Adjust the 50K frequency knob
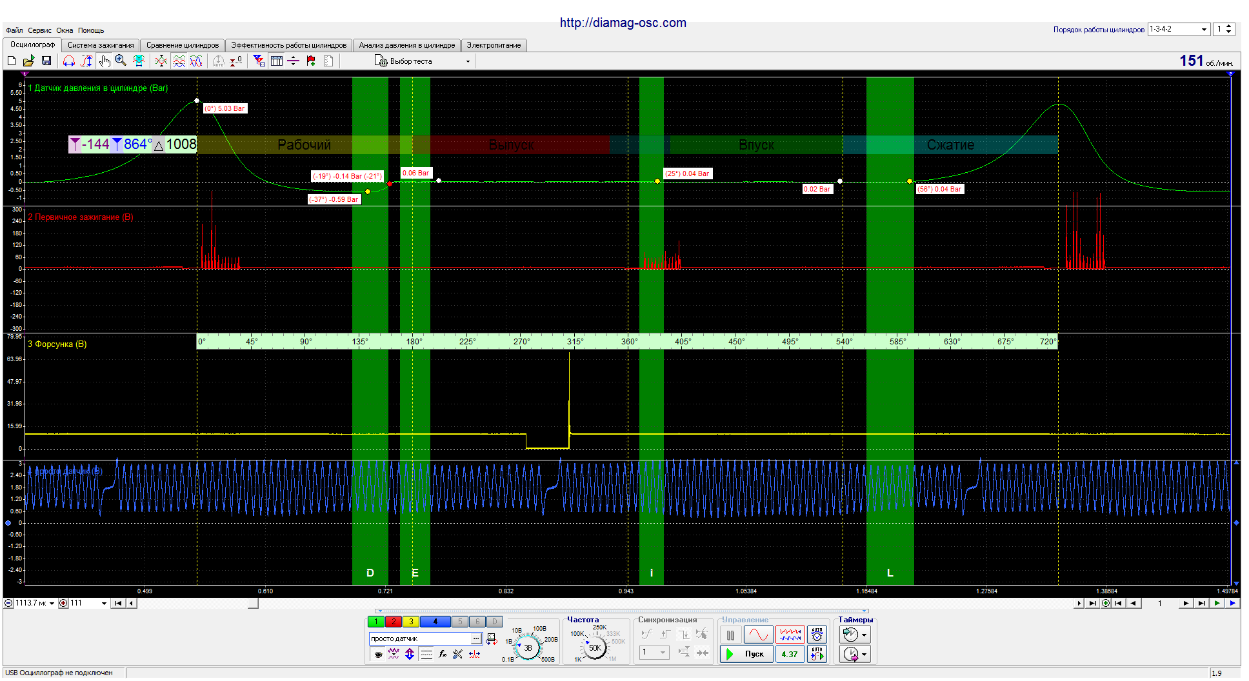This screenshot has width=1249, height=681. (595, 647)
